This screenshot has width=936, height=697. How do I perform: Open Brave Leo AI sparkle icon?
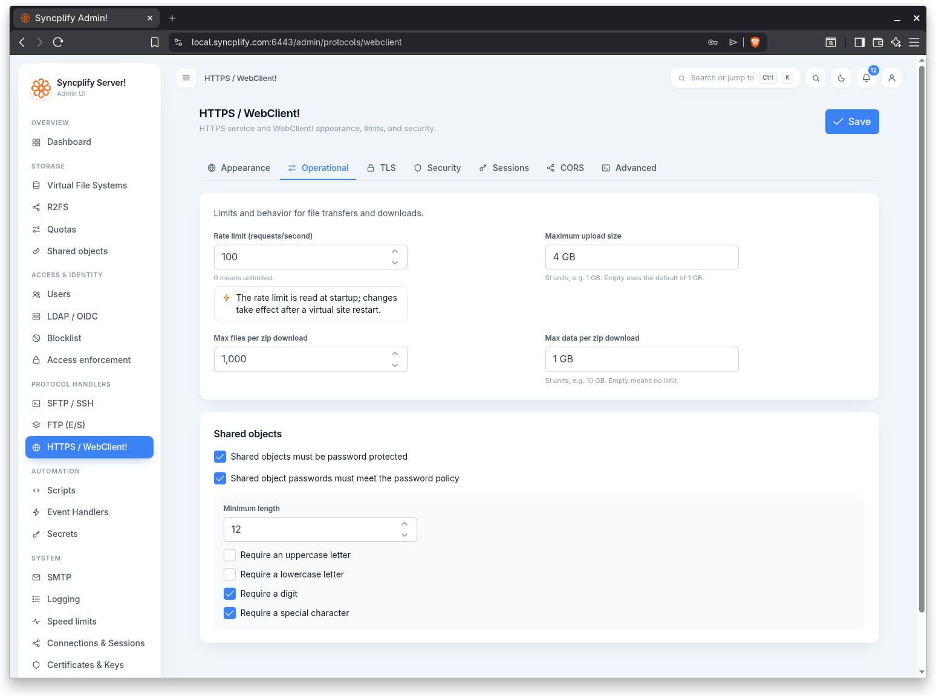896,42
